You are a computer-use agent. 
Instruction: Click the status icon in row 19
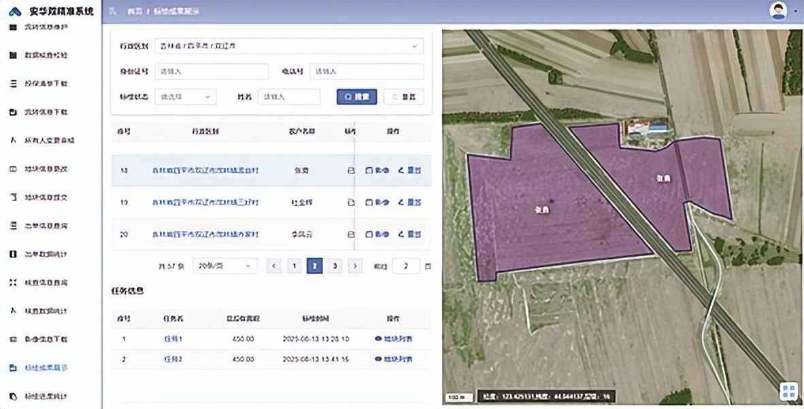tap(351, 202)
